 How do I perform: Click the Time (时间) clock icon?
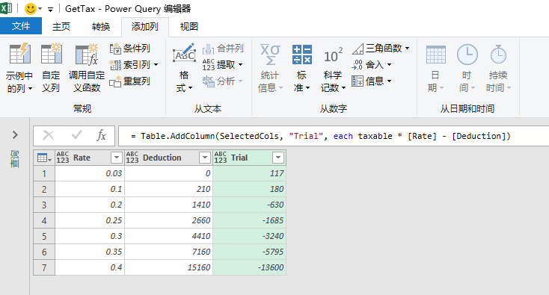(x=467, y=55)
